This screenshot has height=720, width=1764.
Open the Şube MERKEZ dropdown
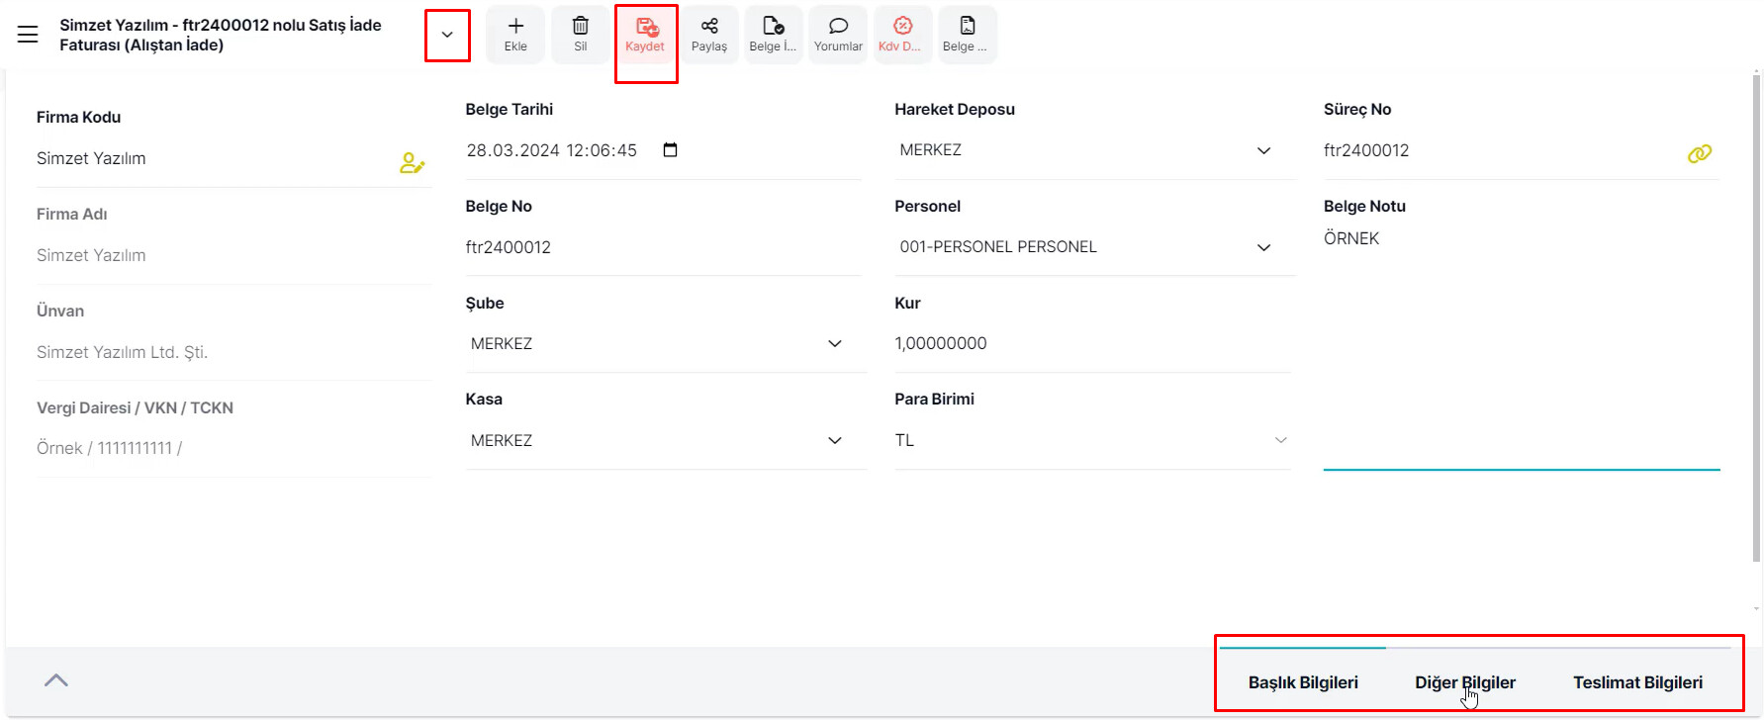tap(666, 344)
